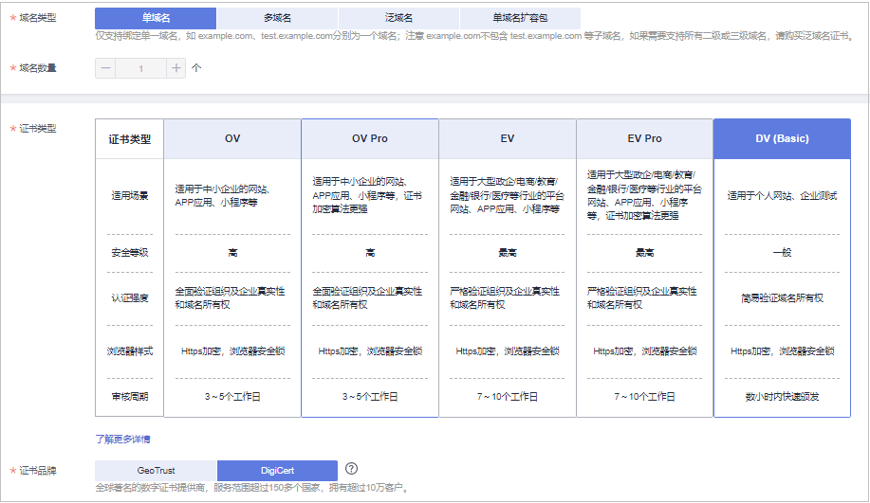This screenshot has width=870, height=503.
Task: Choose the EV certificate type
Action: click(x=508, y=138)
